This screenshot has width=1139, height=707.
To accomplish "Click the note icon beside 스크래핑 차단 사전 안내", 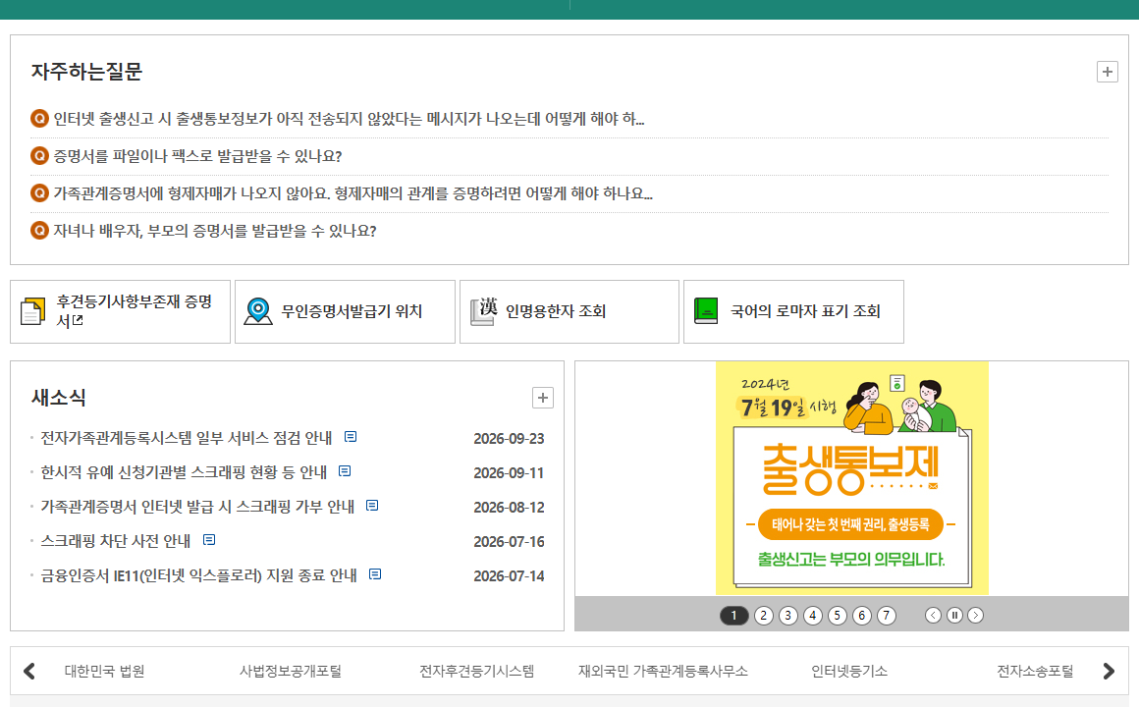I will coord(209,540).
